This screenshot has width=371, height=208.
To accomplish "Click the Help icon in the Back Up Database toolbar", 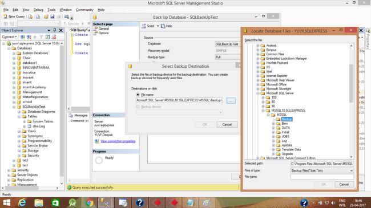I will click(163, 26).
